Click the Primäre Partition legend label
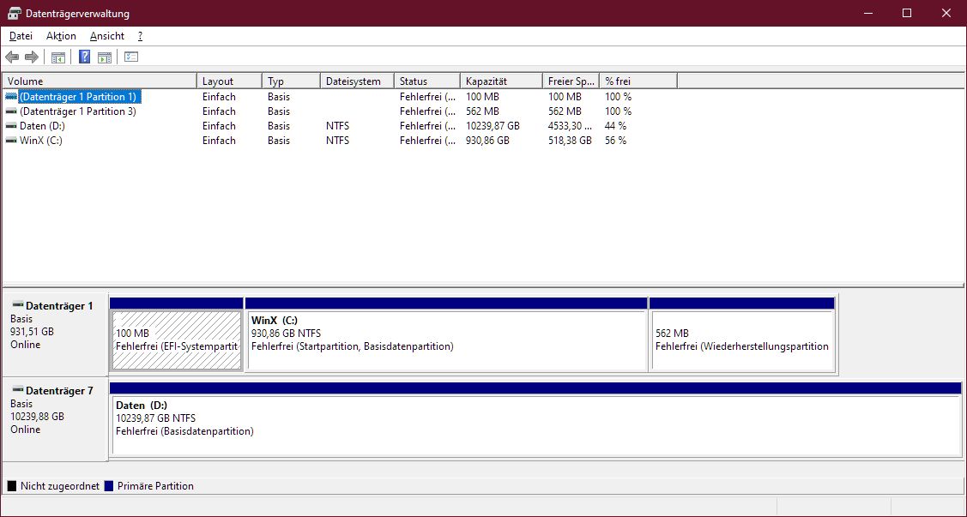Image resolution: width=967 pixels, height=517 pixels. [x=155, y=486]
